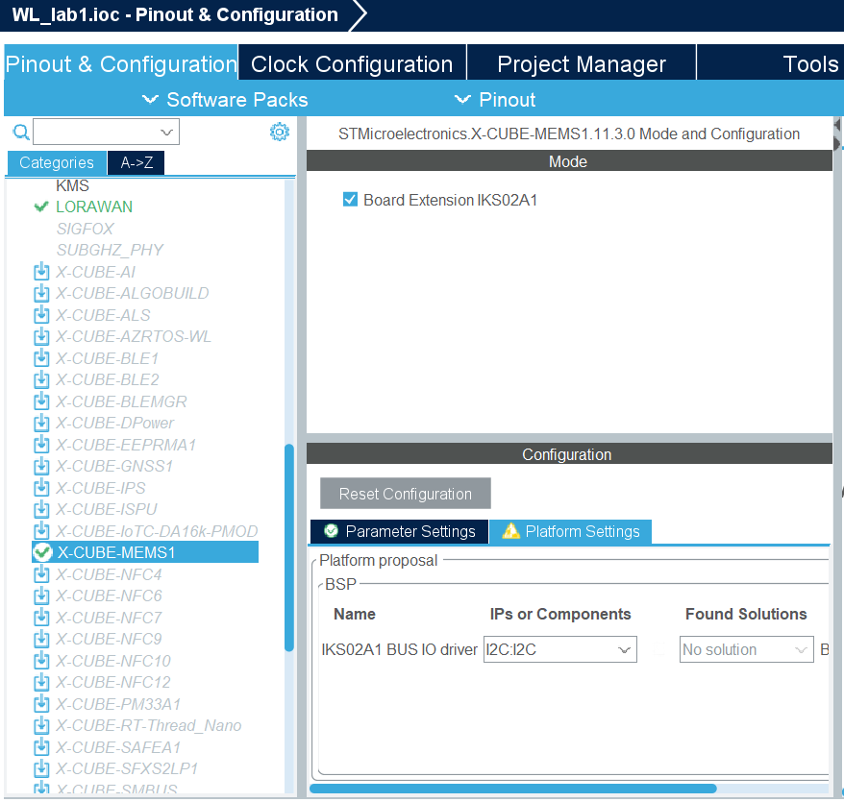Click the Reset Configuration button
844x802 pixels.
406,494
